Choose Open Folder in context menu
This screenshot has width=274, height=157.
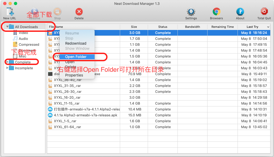click(76, 57)
